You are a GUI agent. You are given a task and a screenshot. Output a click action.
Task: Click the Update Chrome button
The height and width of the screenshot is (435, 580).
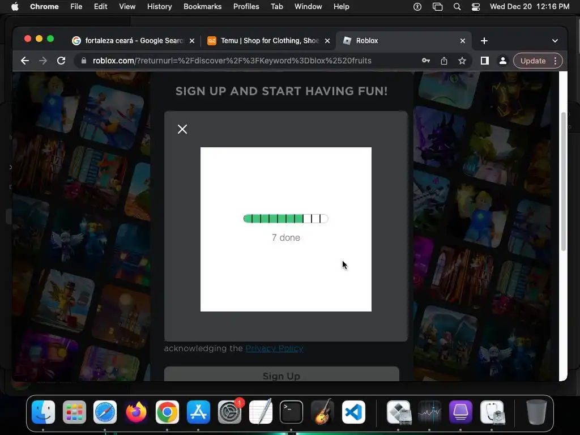(x=532, y=61)
